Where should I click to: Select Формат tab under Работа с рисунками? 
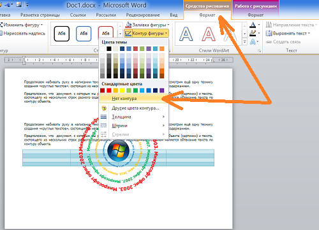(256, 15)
